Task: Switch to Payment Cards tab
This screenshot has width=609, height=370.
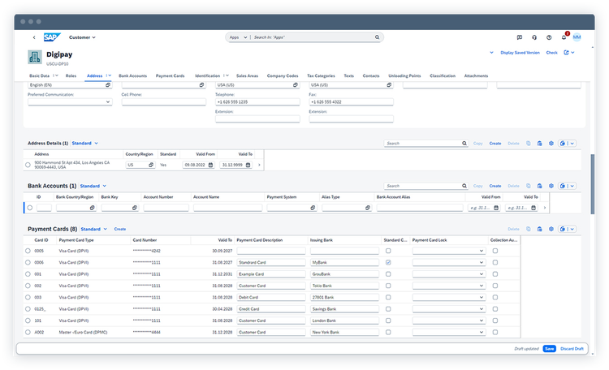Action: [x=170, y=75]
